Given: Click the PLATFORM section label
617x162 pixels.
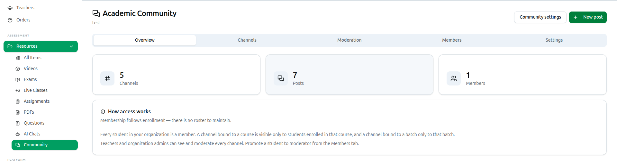Looking at the screenshot, I should click(x=16, y=160).
